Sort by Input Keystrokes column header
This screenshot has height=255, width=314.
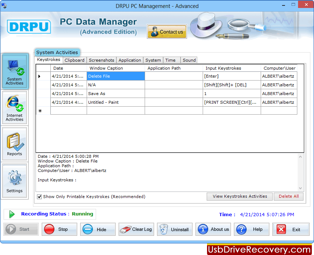232,68
